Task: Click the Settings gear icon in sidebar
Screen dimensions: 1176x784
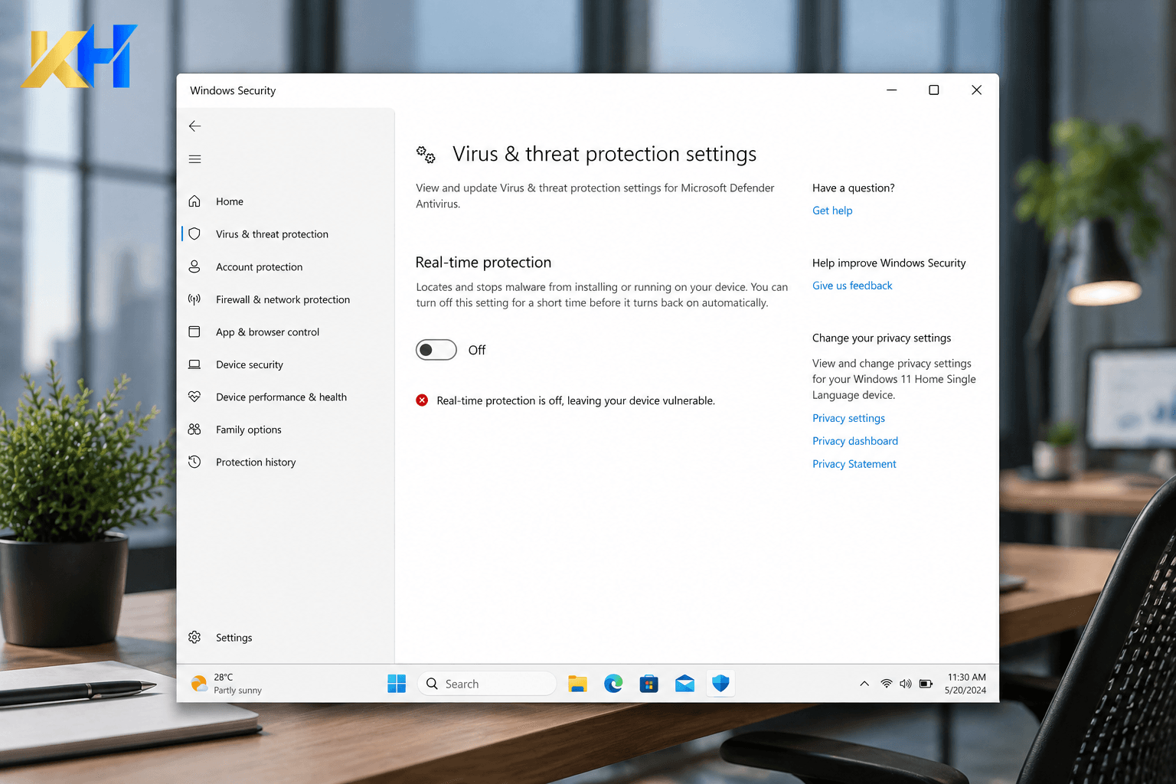Action: [194, 638]
